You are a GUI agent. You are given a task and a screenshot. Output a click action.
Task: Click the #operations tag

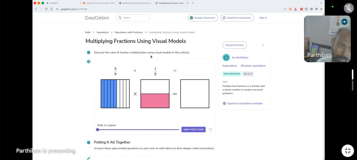click(230, 66)
